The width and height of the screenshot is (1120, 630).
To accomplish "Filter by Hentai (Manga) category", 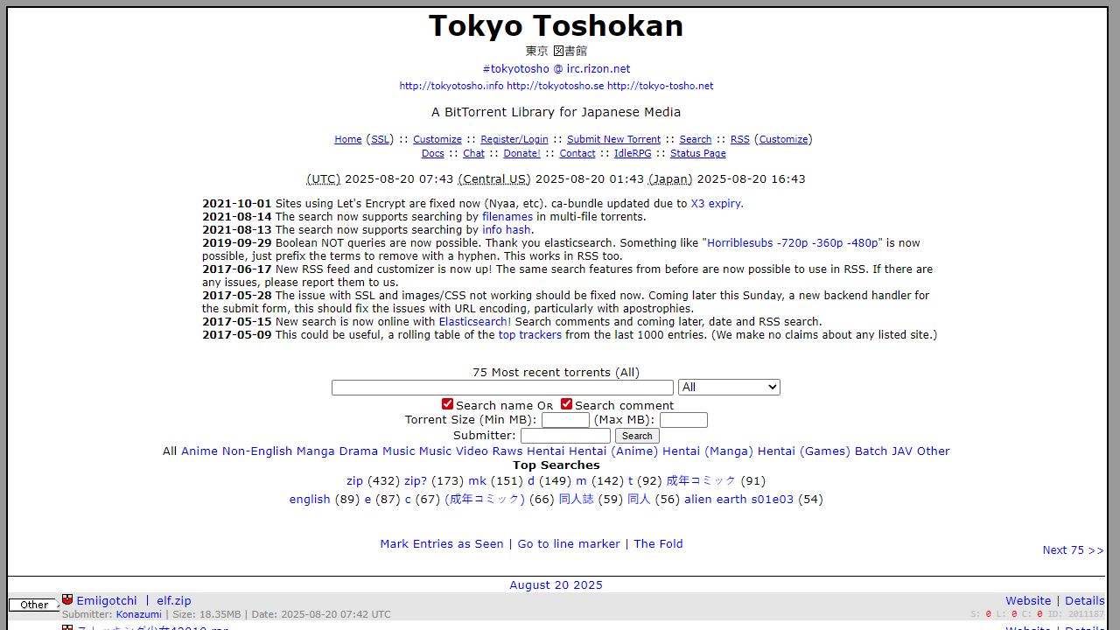I will point(707,451).
